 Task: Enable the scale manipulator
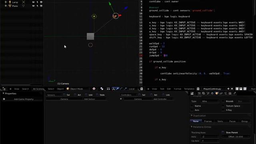tap(125, 89)
